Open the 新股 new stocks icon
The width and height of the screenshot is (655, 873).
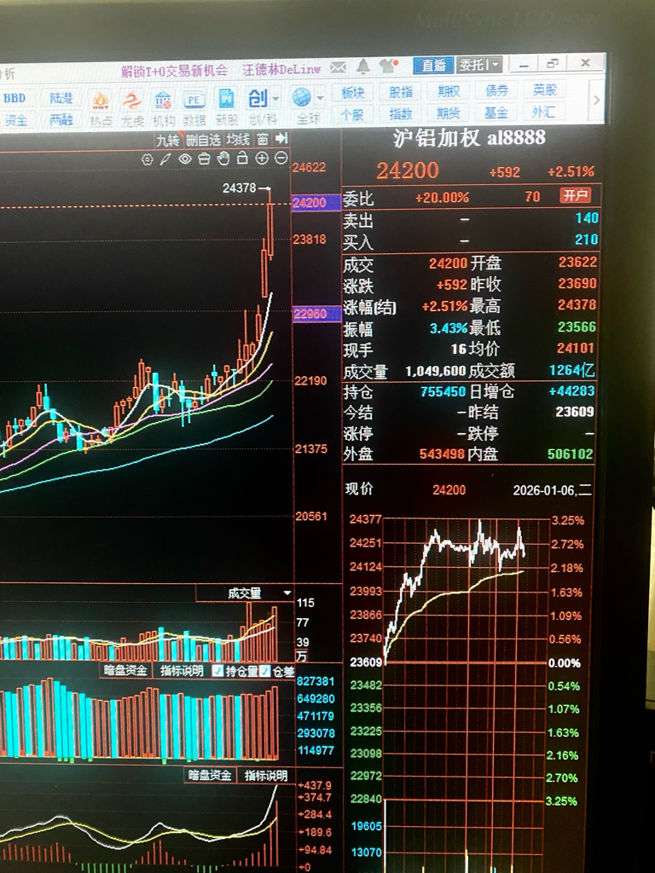click(x=227, y=107)
